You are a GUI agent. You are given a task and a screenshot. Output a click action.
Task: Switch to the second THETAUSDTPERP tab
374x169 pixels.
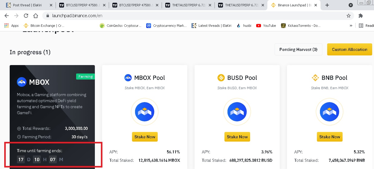(x=242, y=5)
